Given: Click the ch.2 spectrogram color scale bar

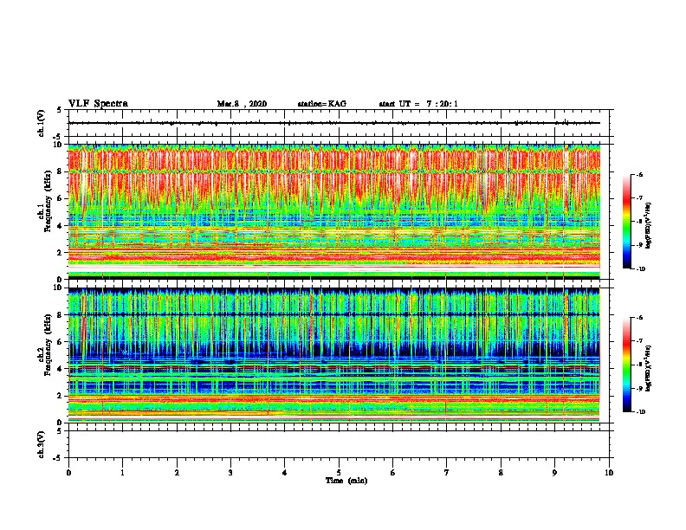Looking at the screenshot, I should point(627,365).
